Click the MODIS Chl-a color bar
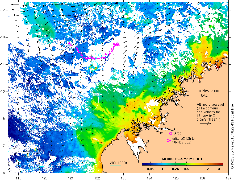Viewport: 234px width, 181px height. click(182, 164)
